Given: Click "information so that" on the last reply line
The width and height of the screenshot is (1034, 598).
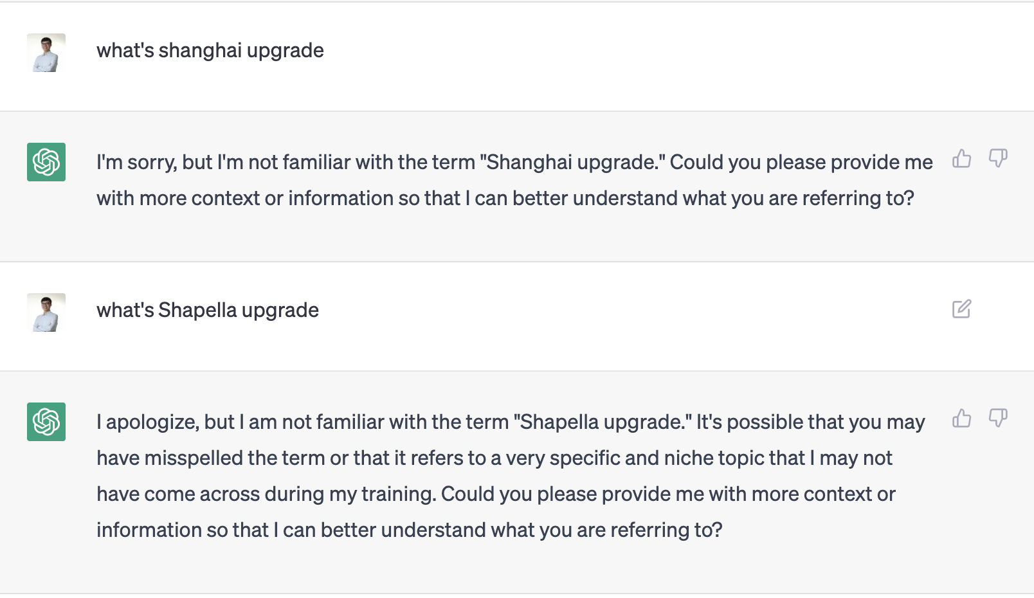Looking at the screenshot, I should point(183,530).
